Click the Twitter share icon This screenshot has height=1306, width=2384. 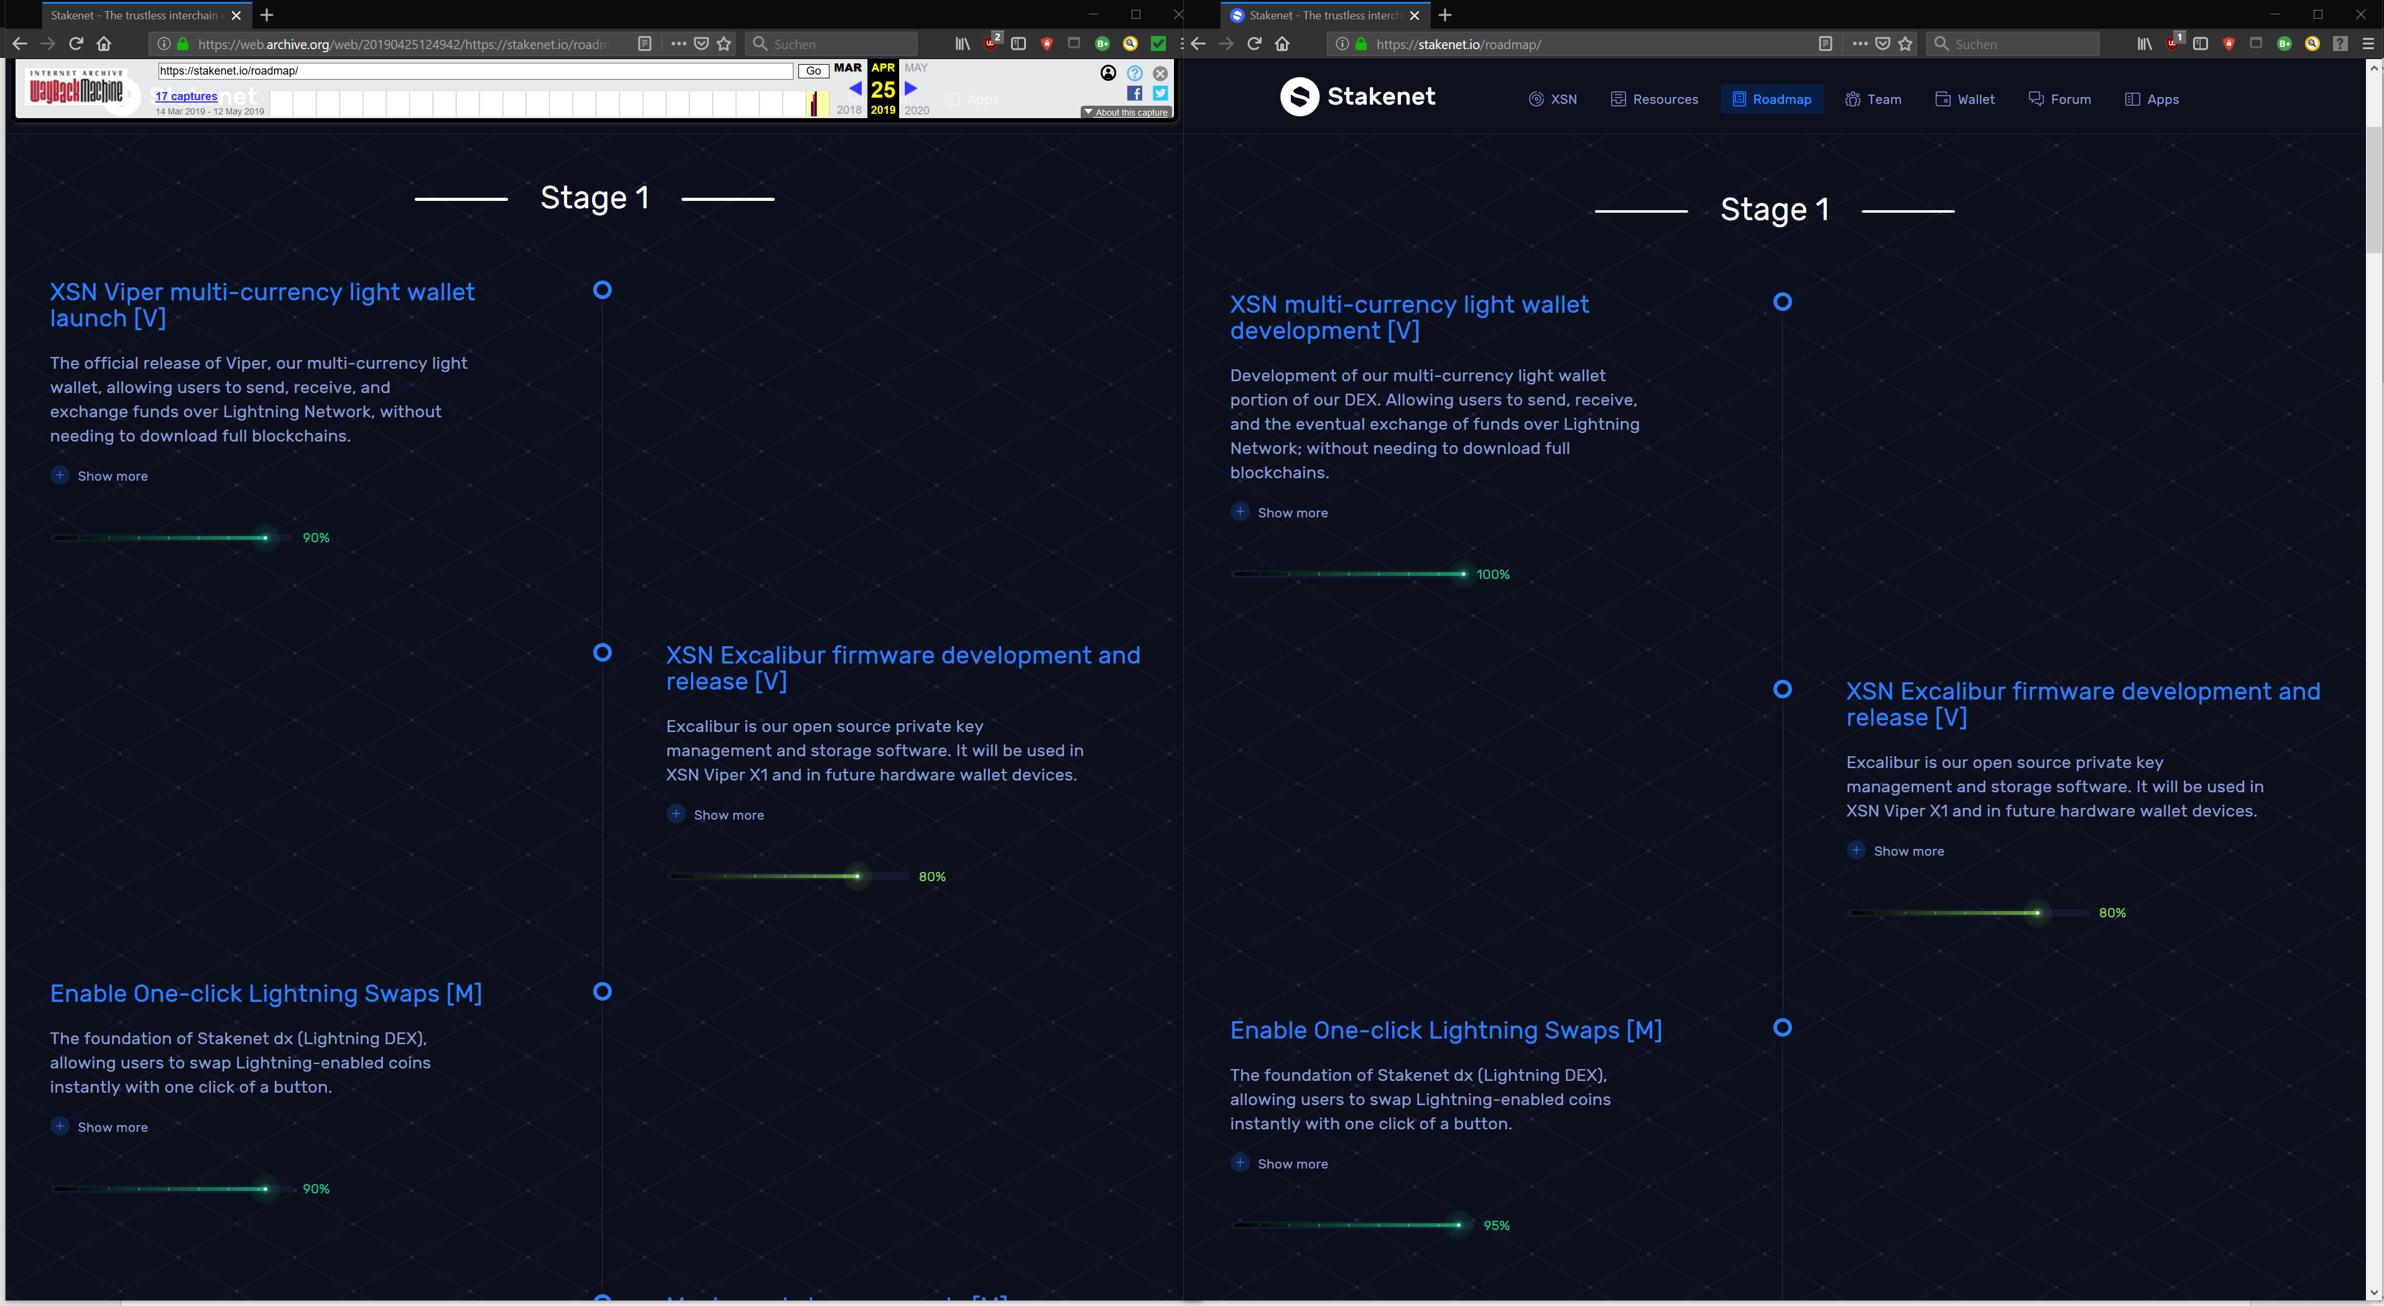point(1160,93)
